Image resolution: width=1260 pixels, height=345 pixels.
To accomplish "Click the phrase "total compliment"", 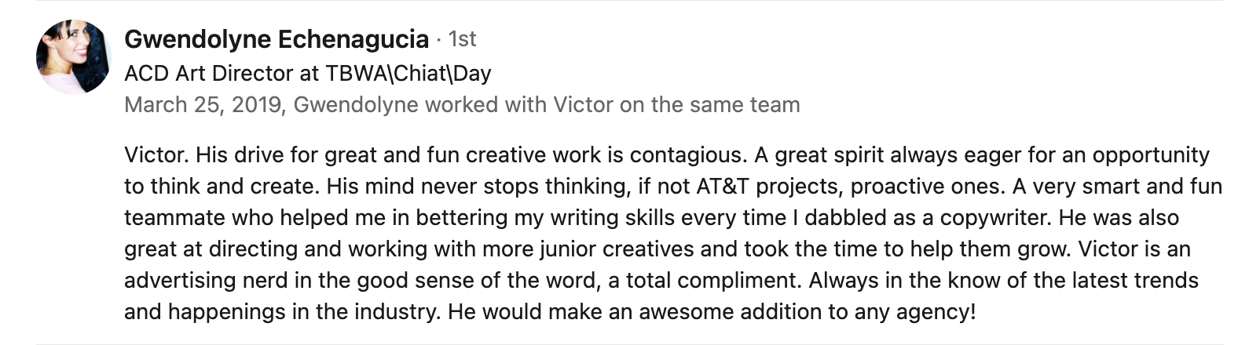I will pyautogui.click(x=721, y=281).
